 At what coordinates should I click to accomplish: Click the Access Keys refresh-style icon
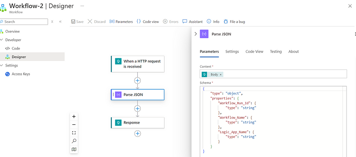pyautogui.click(x=8, y=74)
